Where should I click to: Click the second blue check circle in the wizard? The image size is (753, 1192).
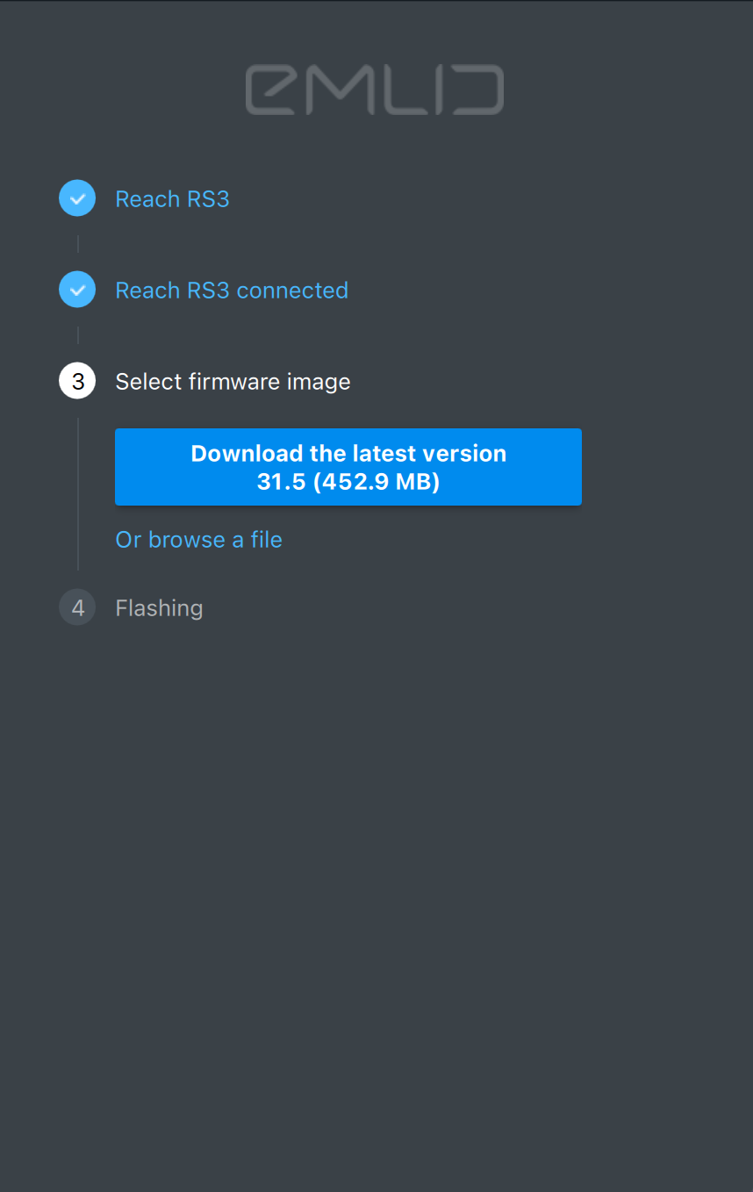click(x=77, y=290)
